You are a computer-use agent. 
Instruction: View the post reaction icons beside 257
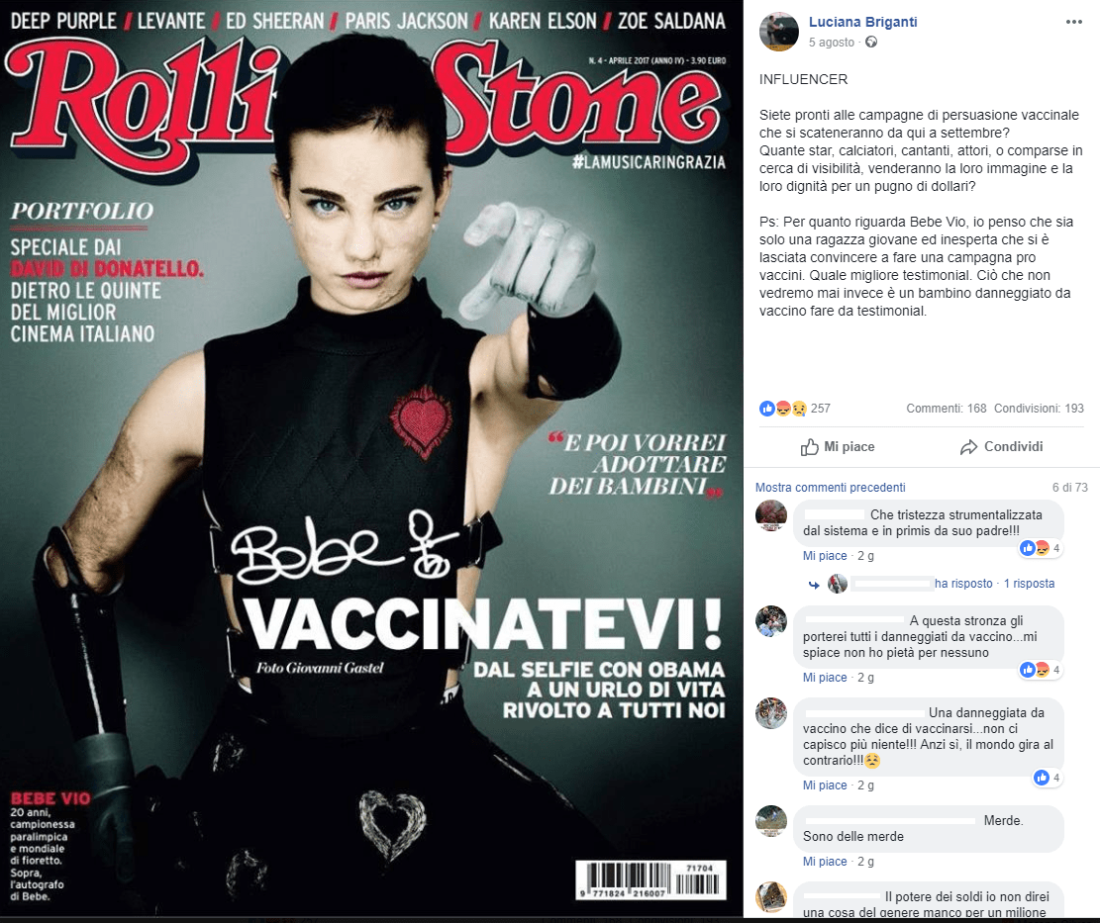pyautogui.click(x=783, y=409)
